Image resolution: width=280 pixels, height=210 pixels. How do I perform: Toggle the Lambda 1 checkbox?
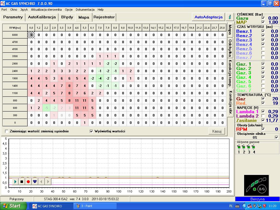pyautogui.click(x=263, y=111)
